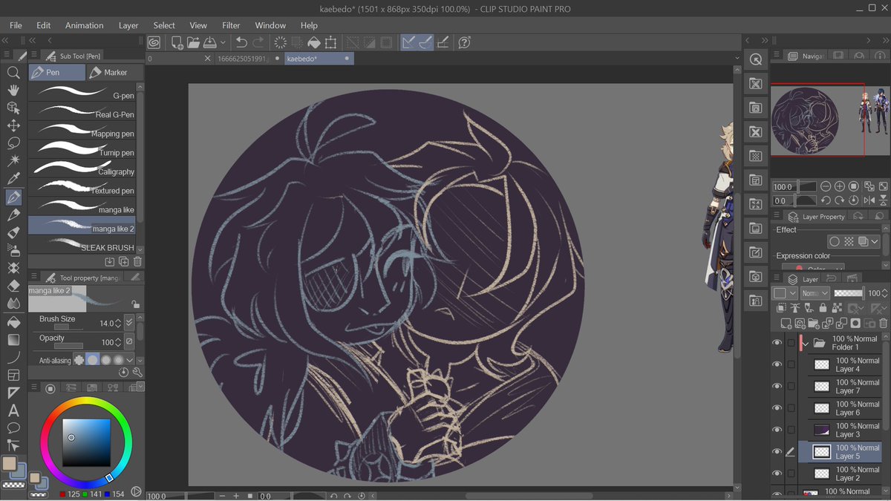
Task: Flip view horizontally in Navigator
Action: [x=869, y=200]
